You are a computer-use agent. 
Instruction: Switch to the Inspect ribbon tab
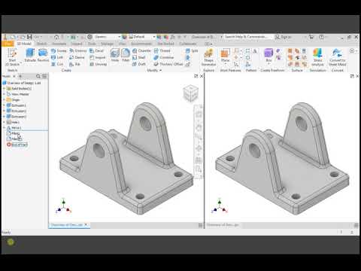(x=77, y=44)
